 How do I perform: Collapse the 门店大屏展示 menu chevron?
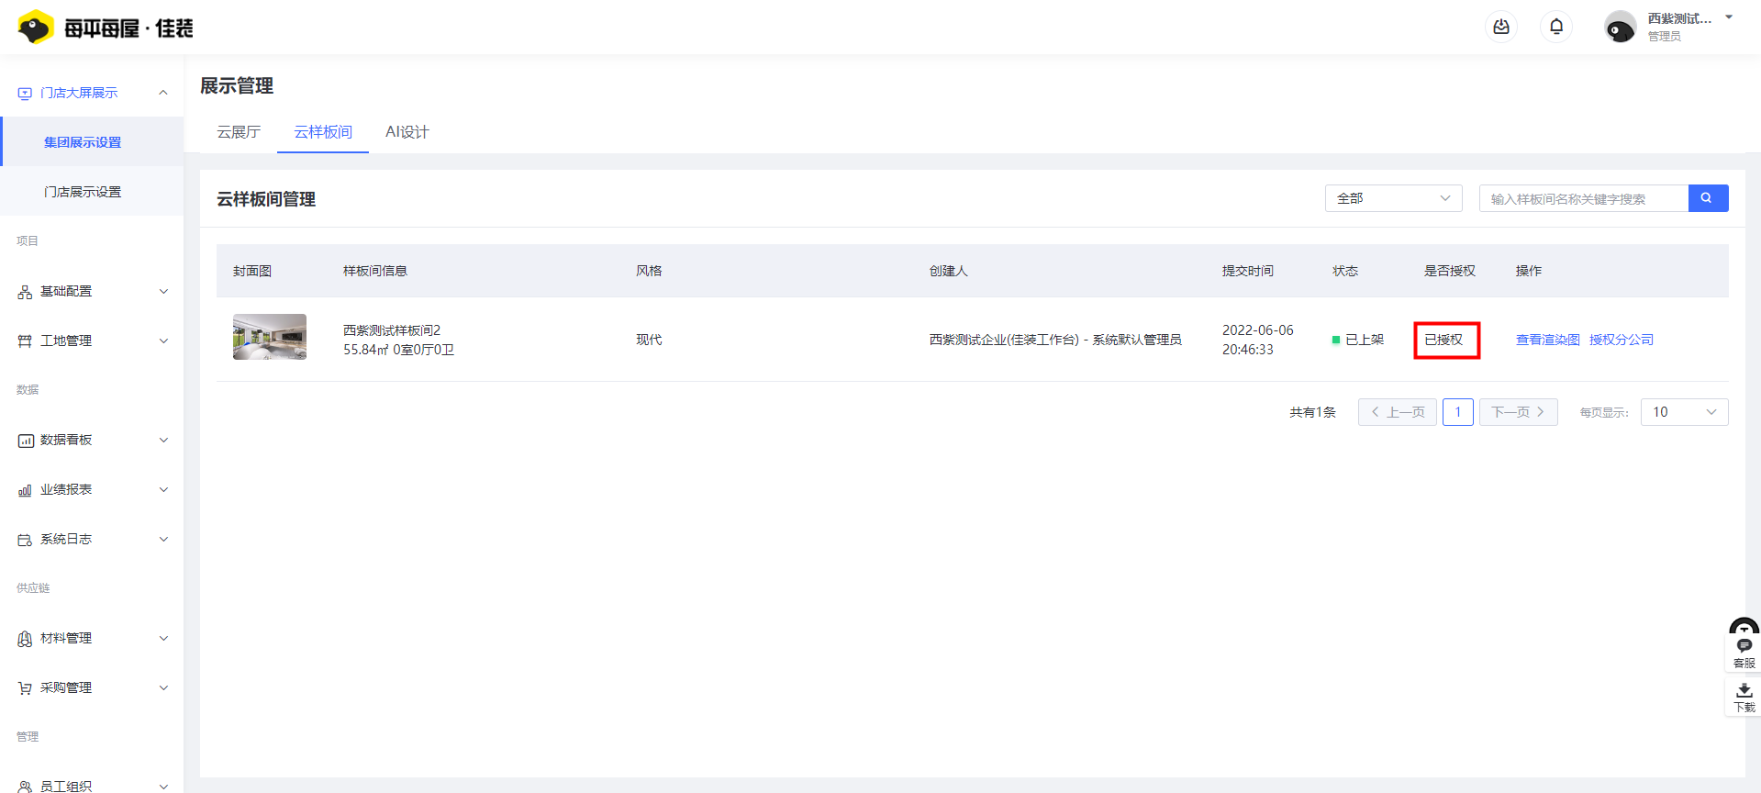coord(163,93)
